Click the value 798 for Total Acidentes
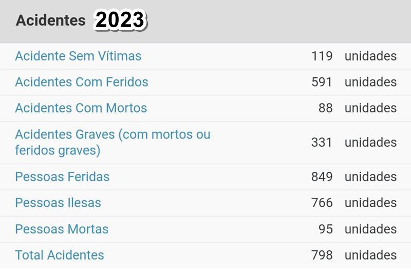The height and width of the screenshot is (280, 411). click(322, 255)
